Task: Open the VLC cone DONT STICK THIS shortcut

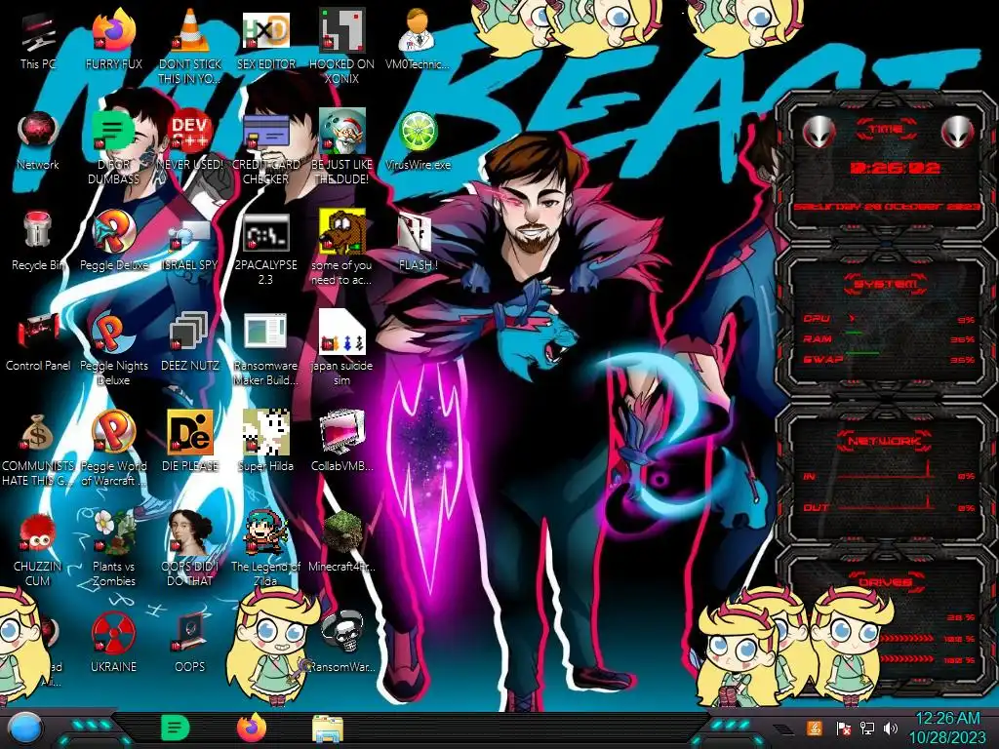Action: tap(190, 46)
